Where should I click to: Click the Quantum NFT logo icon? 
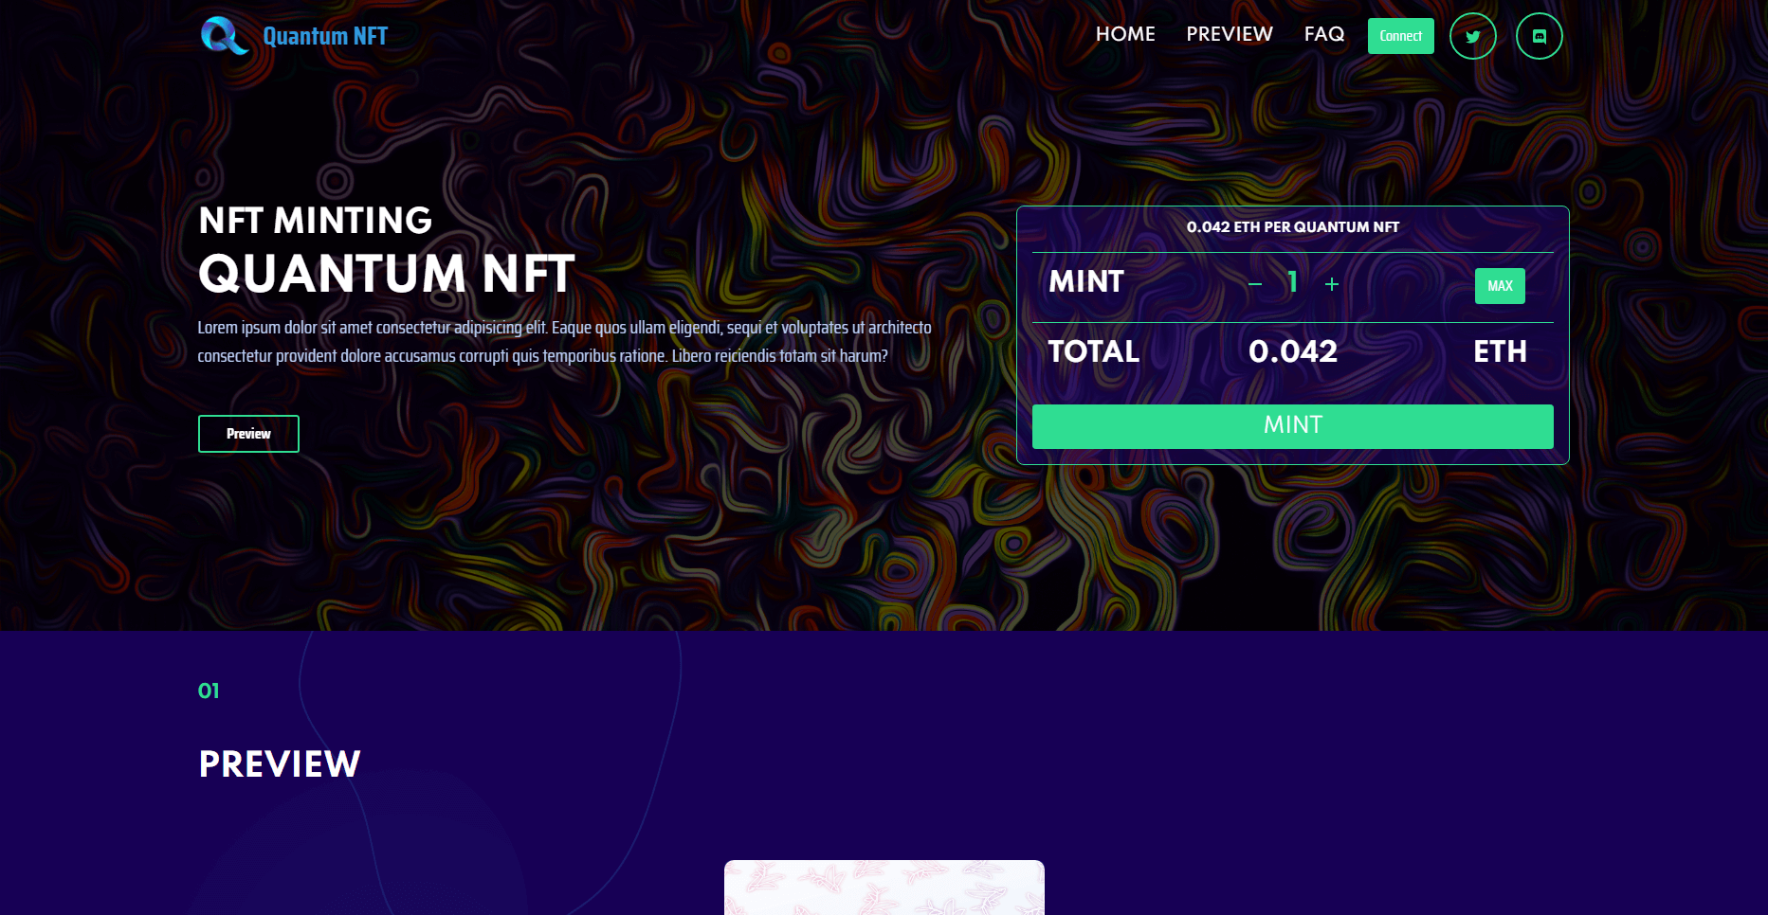225,36
